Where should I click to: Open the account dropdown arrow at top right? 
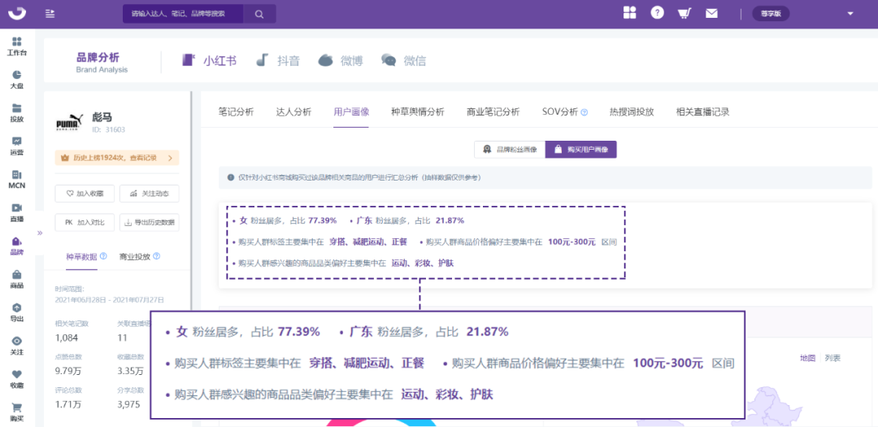850,13
